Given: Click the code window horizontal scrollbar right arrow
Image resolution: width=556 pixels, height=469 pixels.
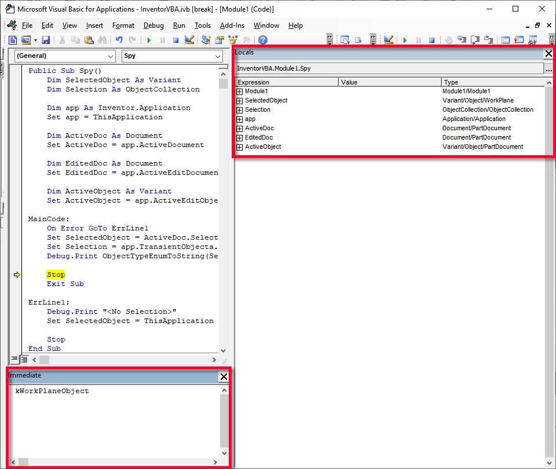Looking at the screenshot, I should coord(214,360).
